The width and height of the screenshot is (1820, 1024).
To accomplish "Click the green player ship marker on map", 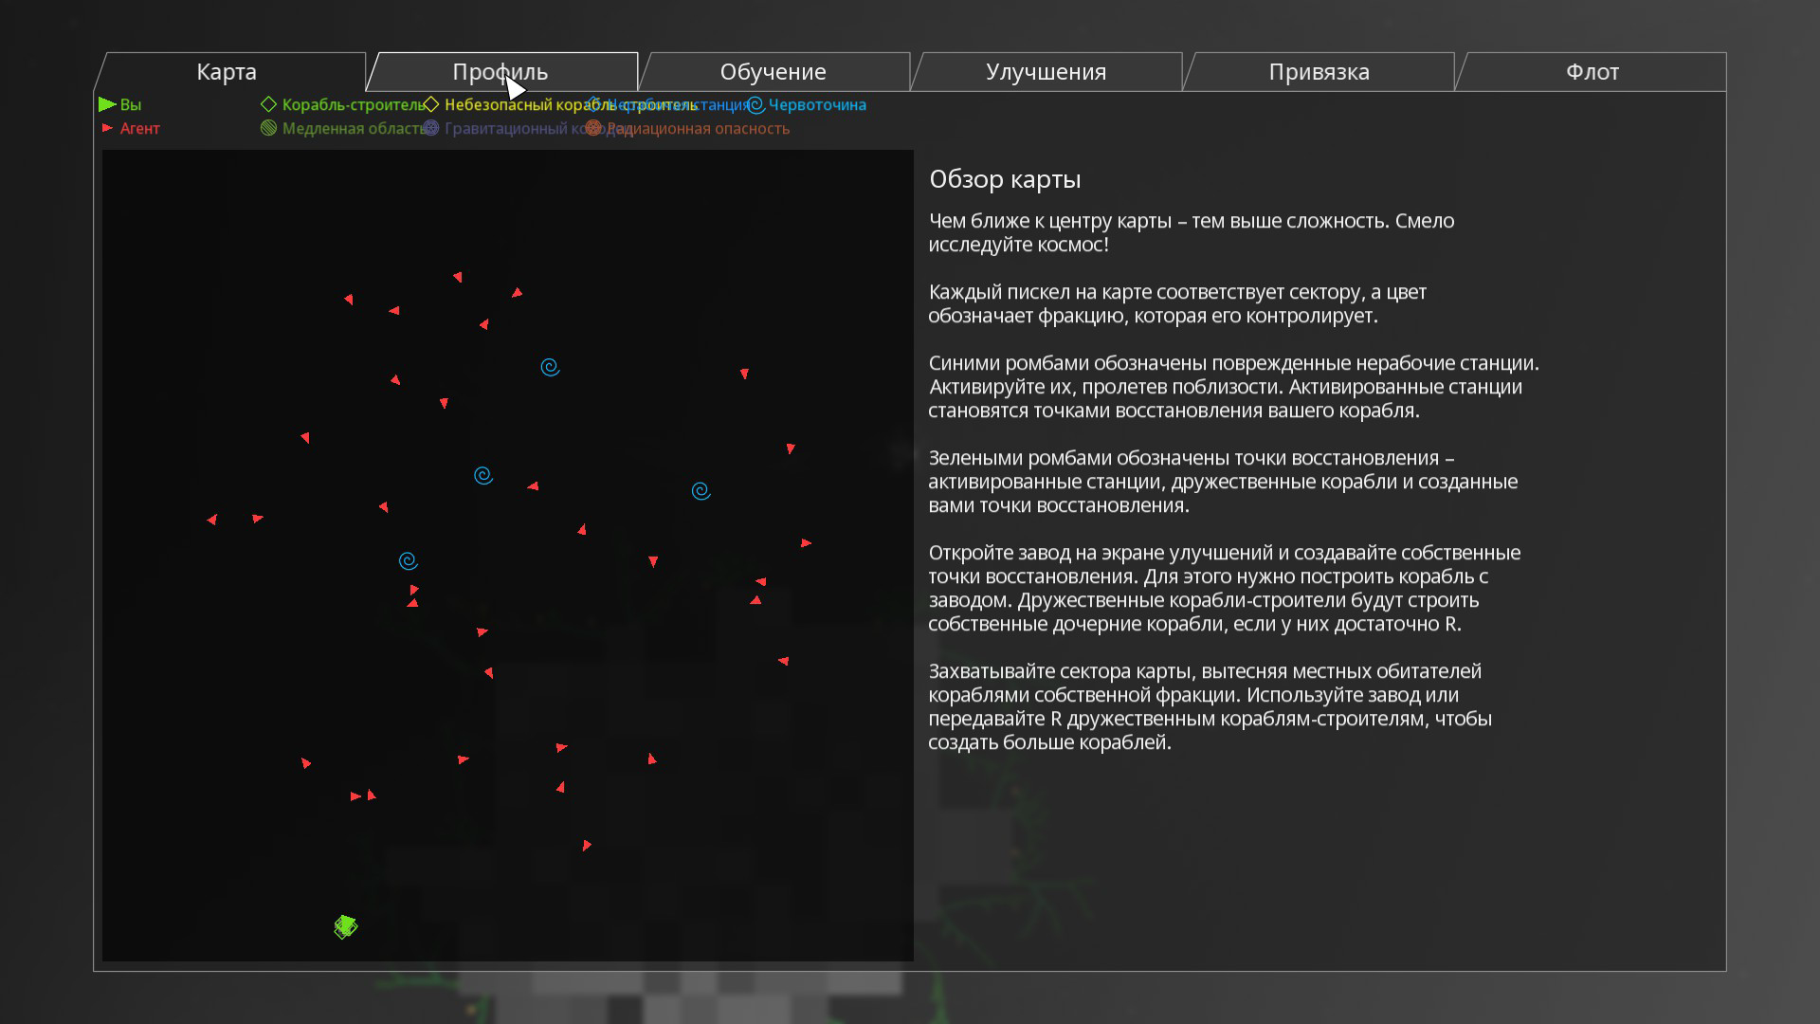I will [346, 926].
